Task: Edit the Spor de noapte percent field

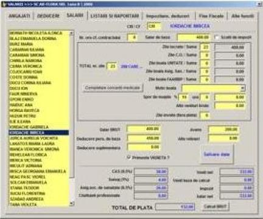Action: click(x=184, y=97)
